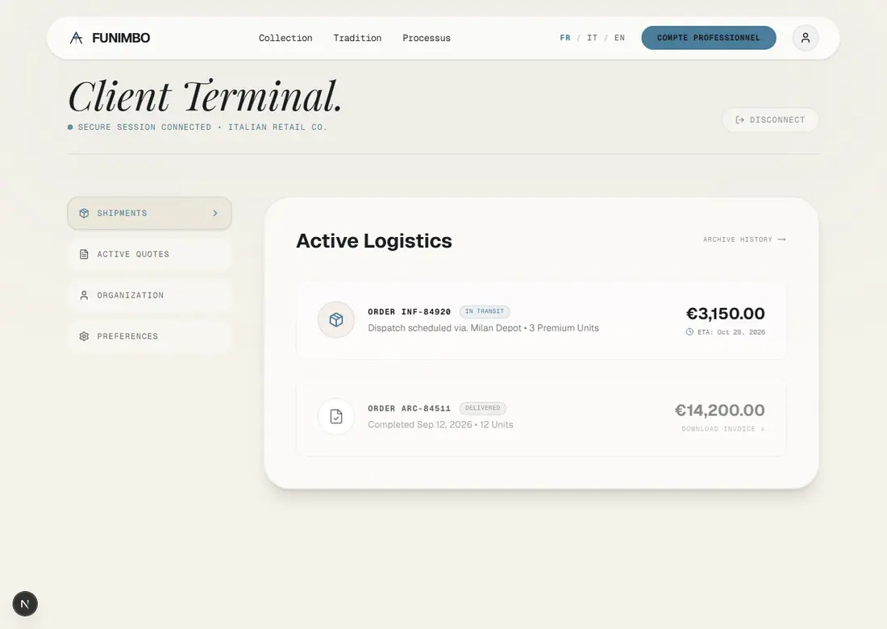
Task: Click the Organization person icon
Action: (x=85, y=295)
